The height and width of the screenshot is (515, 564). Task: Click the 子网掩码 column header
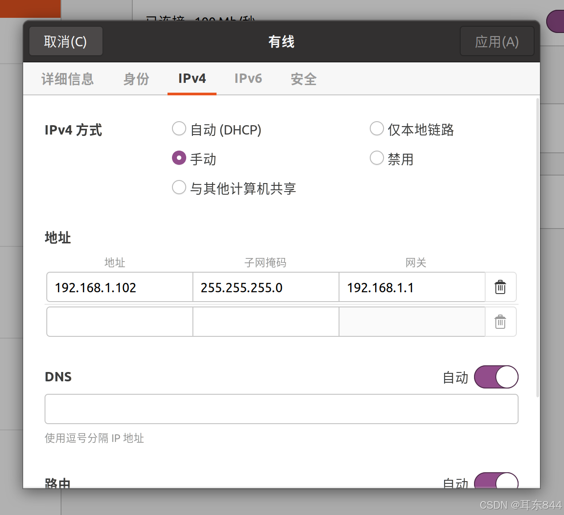[x=266, y=263]
